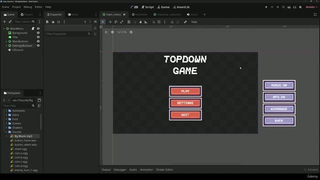Image resolution: width=320 pixels, height=180 pixels.
Task: Center the view using the canvas crosshair icon
Action: (106, 32)
